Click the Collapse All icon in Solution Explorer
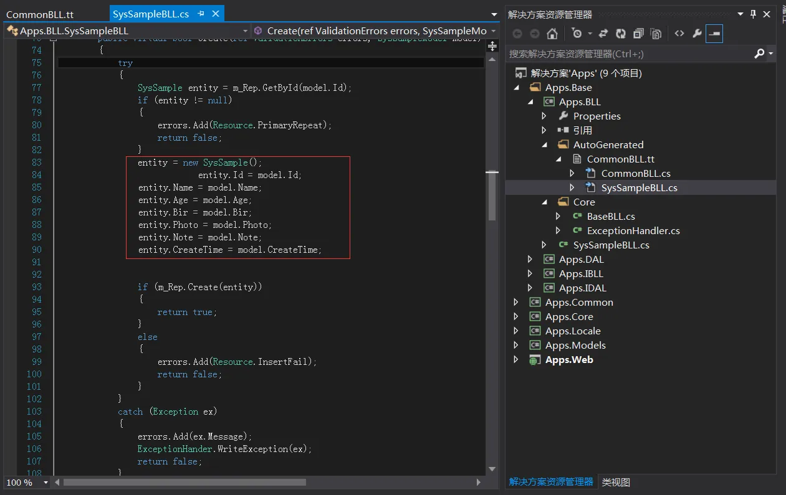The width and height of the screenshot is (786, 495). click(638, 34)
